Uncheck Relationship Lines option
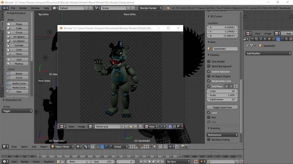 tap(209, 81)
